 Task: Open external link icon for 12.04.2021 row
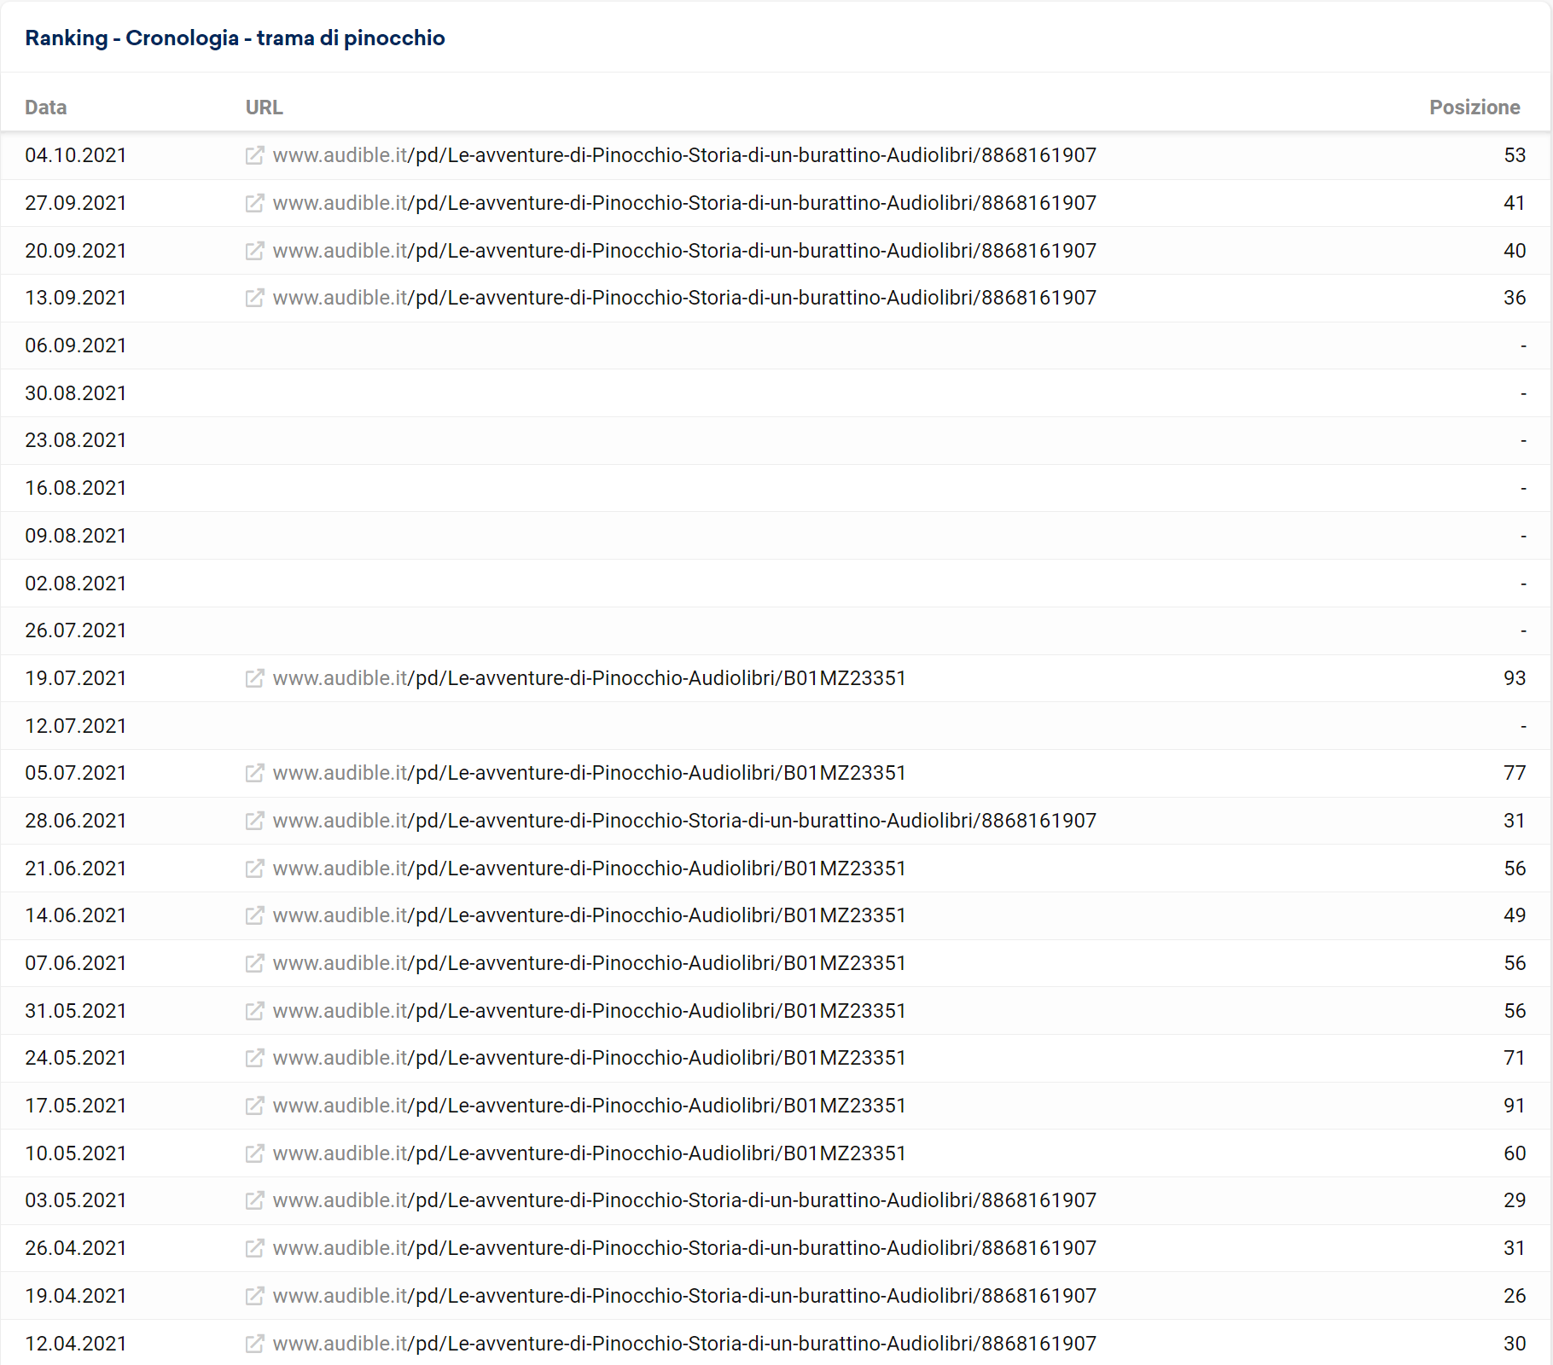click(254, 1344)
